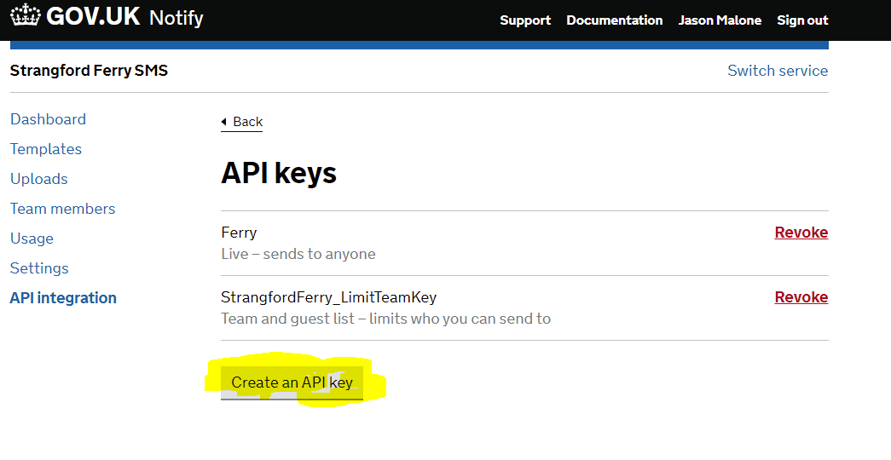This screenshot has height=460, width=891.
Task: Select API integration in the sidebar
Action: point(63,297)
